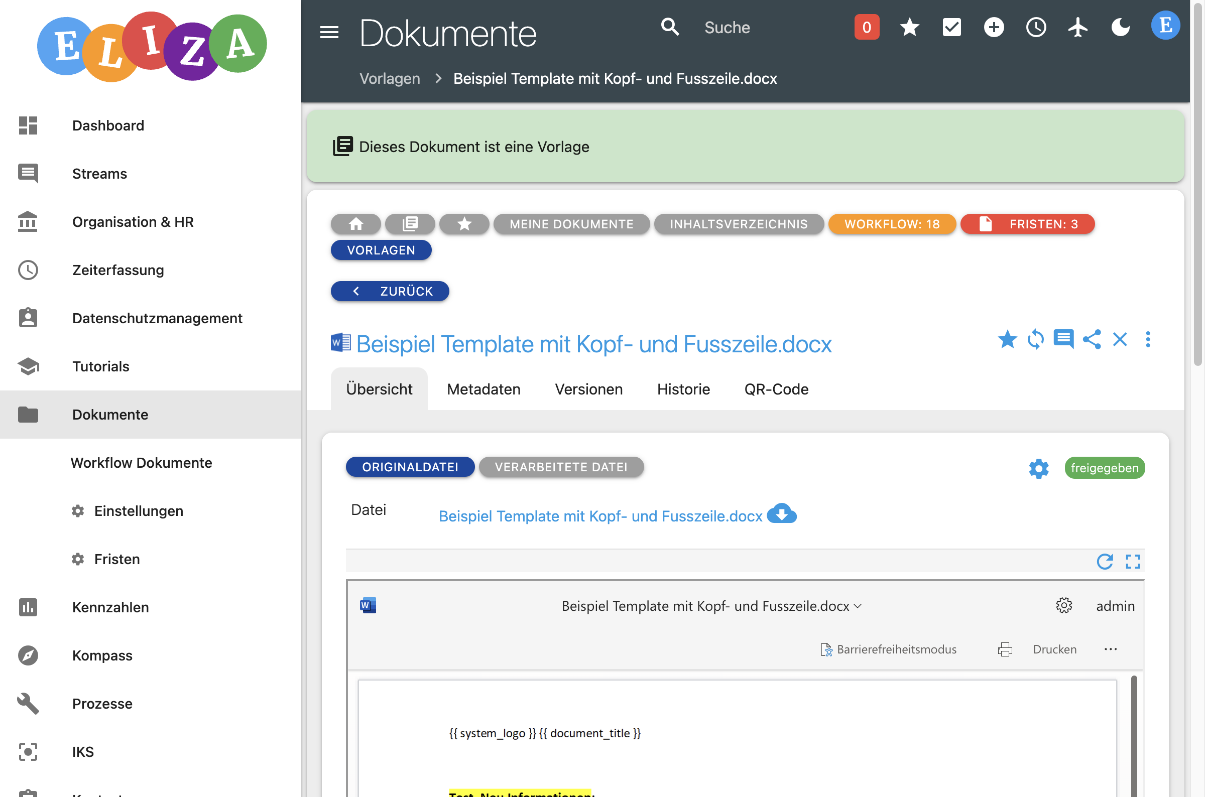This screenshot has height=797, width=1205.
Task: Click the plus add icon in header
Action: click(994, 27)
